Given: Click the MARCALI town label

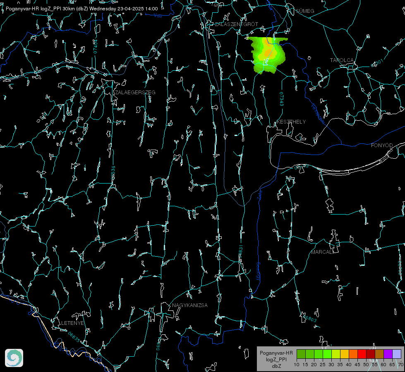Looking at the screenshot, I should [322, 252].
